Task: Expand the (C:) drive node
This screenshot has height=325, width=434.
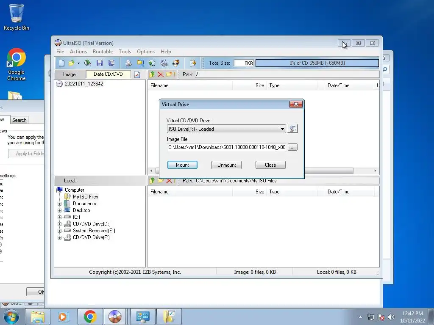Action: point(59,217)
